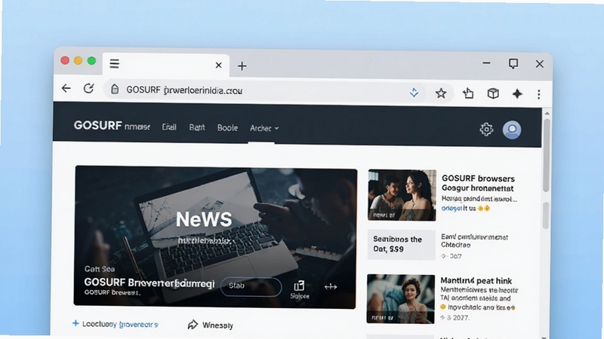This screenshot has width=604, height=339.
Task: Open the hamburger menu icon in the tab
Action: [x=115, y=63]
